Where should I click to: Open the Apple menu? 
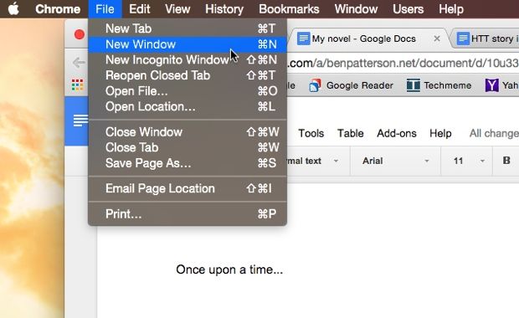pos(13,9)
